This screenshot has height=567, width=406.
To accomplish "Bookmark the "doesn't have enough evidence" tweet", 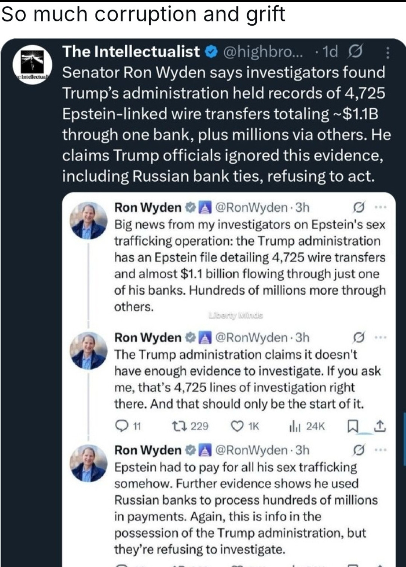I will 352,426.
